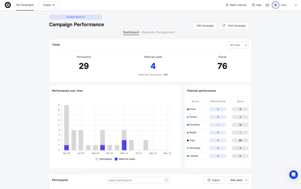Click the search magnifier in participants field
301x189 pixels.
pyautogui.click(x=166, y=180)
